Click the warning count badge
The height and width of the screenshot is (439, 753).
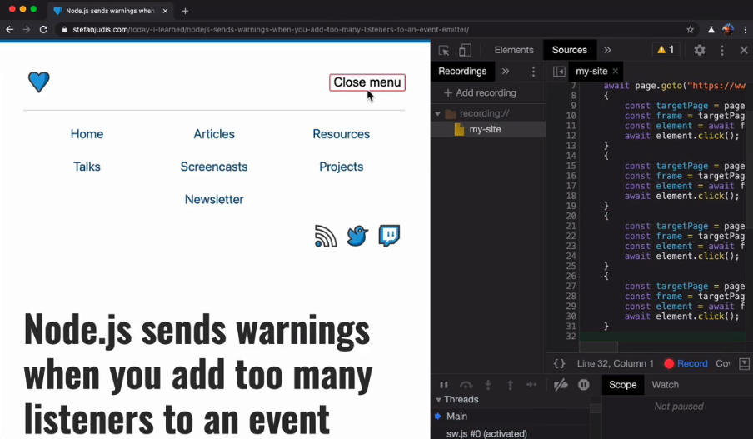(x=666, y=50)
